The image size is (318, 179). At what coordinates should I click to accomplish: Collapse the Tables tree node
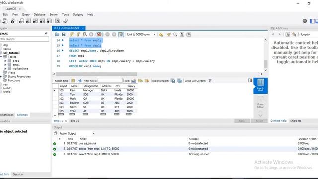[1, 57]
